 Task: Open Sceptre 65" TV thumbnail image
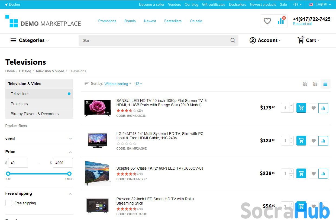98,173
